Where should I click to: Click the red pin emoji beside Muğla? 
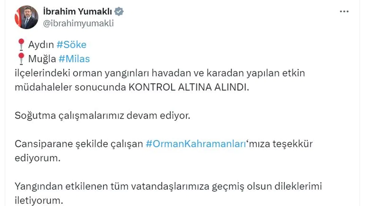[21, 59]
